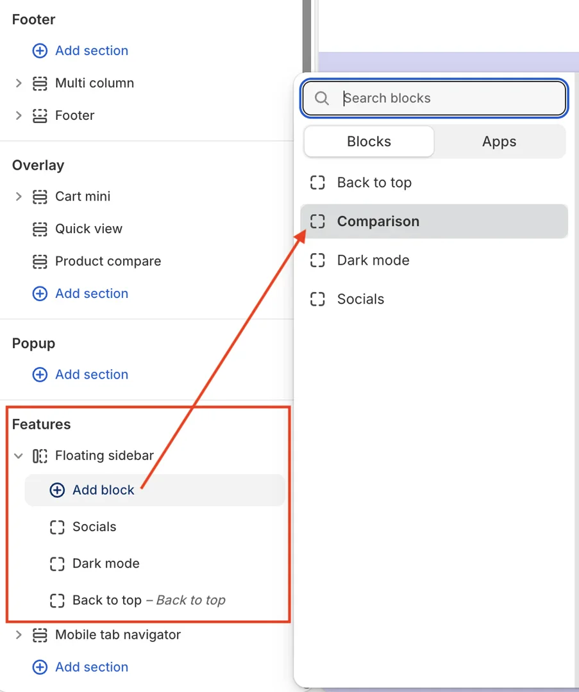Collapse the Floating sidebar section
Image resolution: width=579 pixels, height=692 pixels.
coord(19,456)
